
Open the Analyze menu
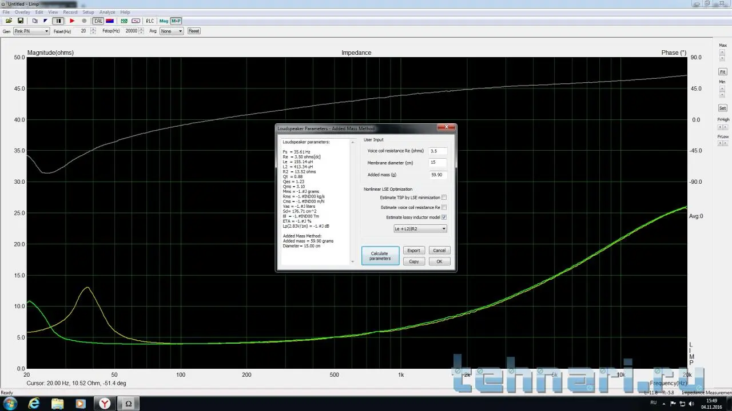tap(107, 12)
